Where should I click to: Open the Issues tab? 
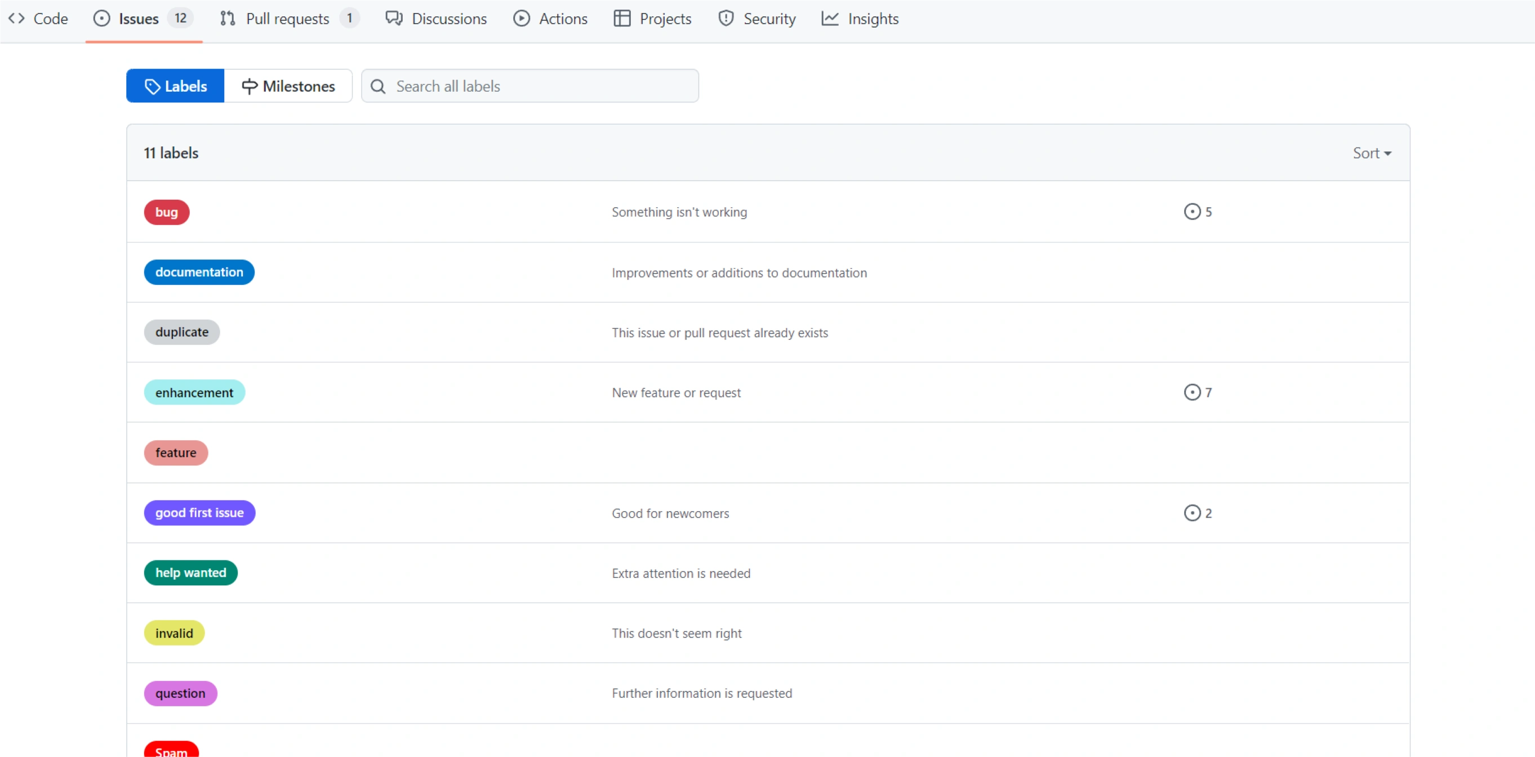coord(138,19)
